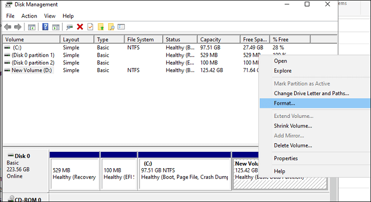Screen dimensions: 371x202
Task: Open the View menu
Action: 50,16
